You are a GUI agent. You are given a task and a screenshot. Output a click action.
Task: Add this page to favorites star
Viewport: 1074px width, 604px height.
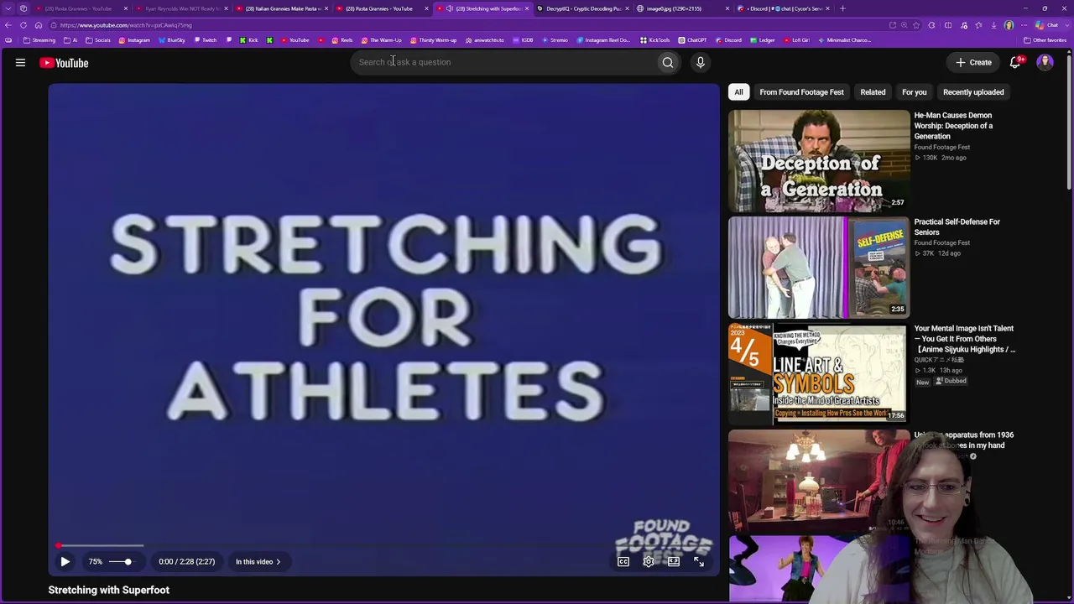click(x=916, y=25)
